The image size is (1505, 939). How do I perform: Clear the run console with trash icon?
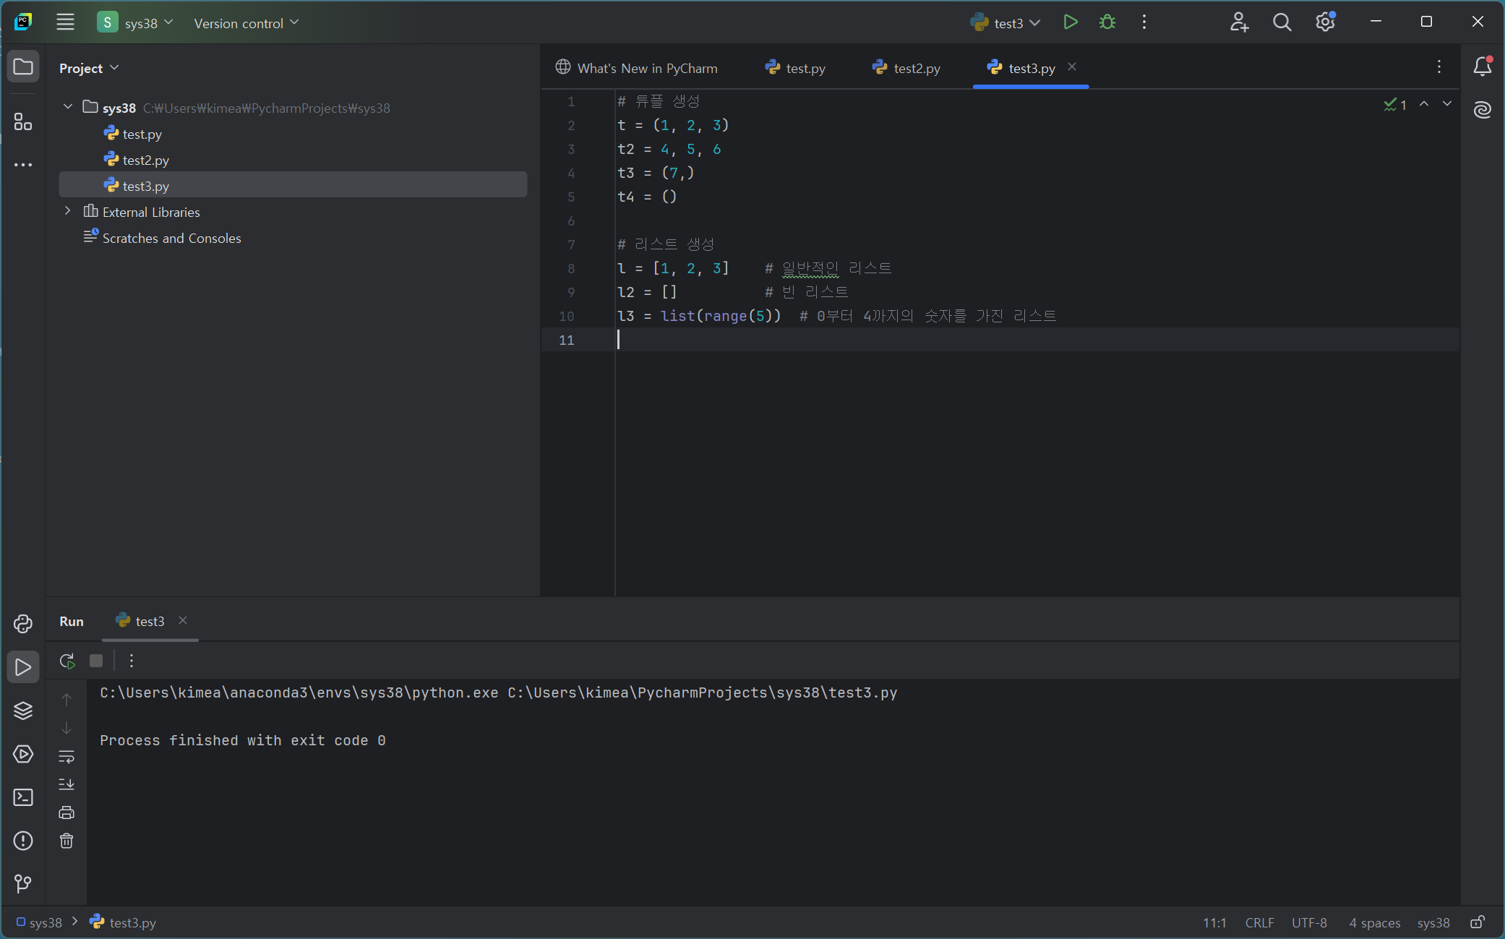pos(67,841)
